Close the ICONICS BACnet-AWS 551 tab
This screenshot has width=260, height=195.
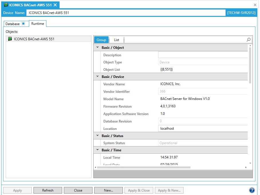point(55,5)
